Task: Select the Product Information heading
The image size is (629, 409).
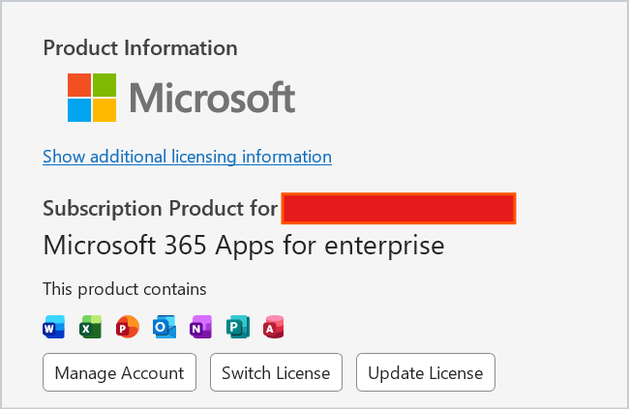Action: [x=140, y=48]
